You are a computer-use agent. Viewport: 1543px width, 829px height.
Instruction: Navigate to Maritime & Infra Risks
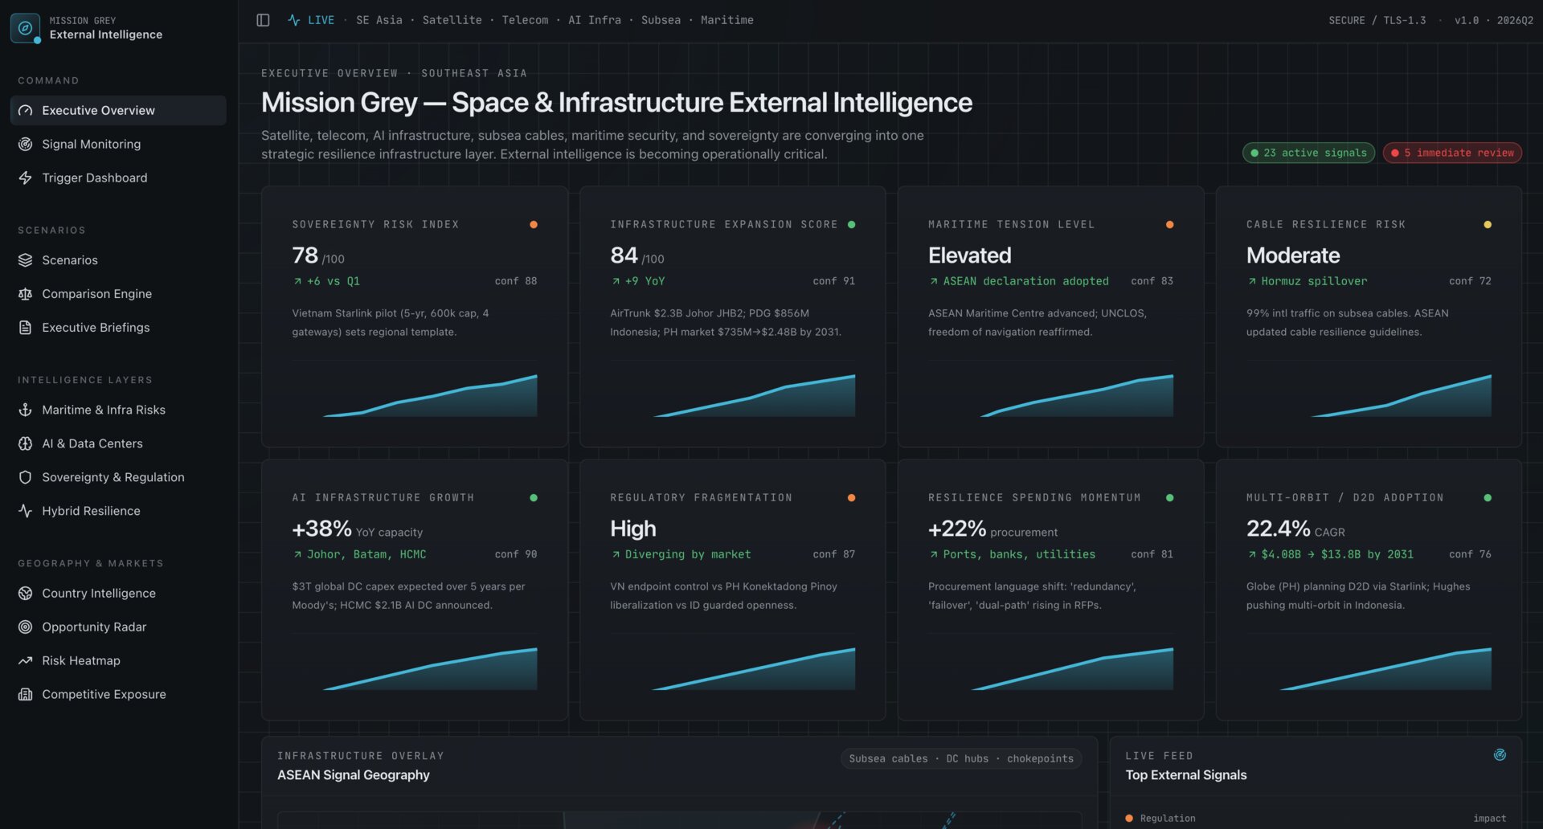tap(118, 410)
